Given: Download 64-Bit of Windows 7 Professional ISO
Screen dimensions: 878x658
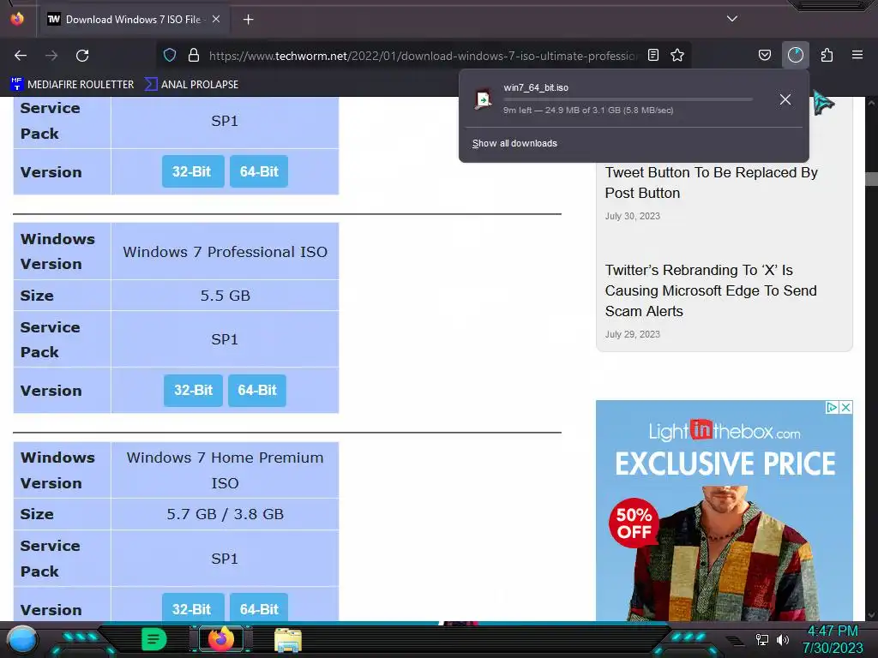Looking at the screenshot, I should coord(257,390).
